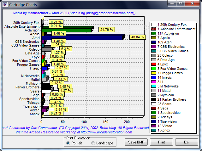Click the Fox Video Games axis label
This screenshot has width=202, height=151.
click(x=26, y=61)
